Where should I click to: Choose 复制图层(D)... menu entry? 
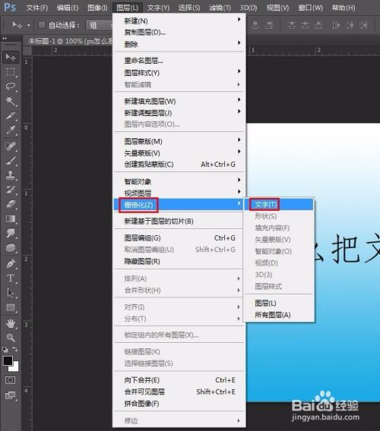click(179, 33)
